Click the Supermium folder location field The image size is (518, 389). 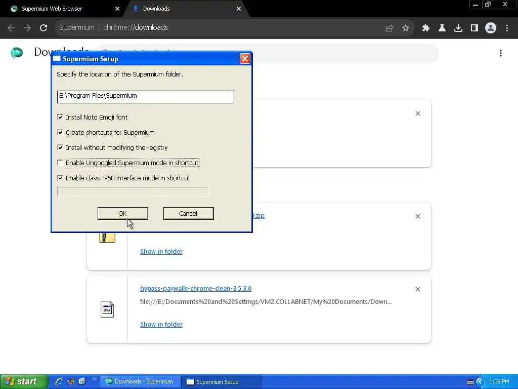pos(145,97)
